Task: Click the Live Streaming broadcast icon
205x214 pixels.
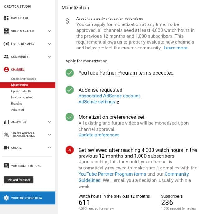Action: point(6,44)
